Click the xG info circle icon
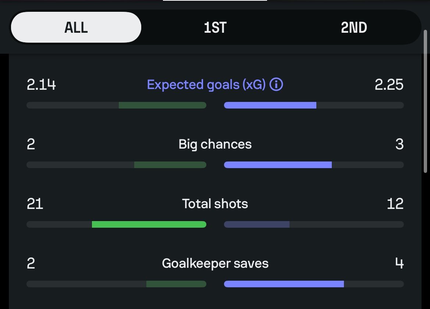 point(276,85)
